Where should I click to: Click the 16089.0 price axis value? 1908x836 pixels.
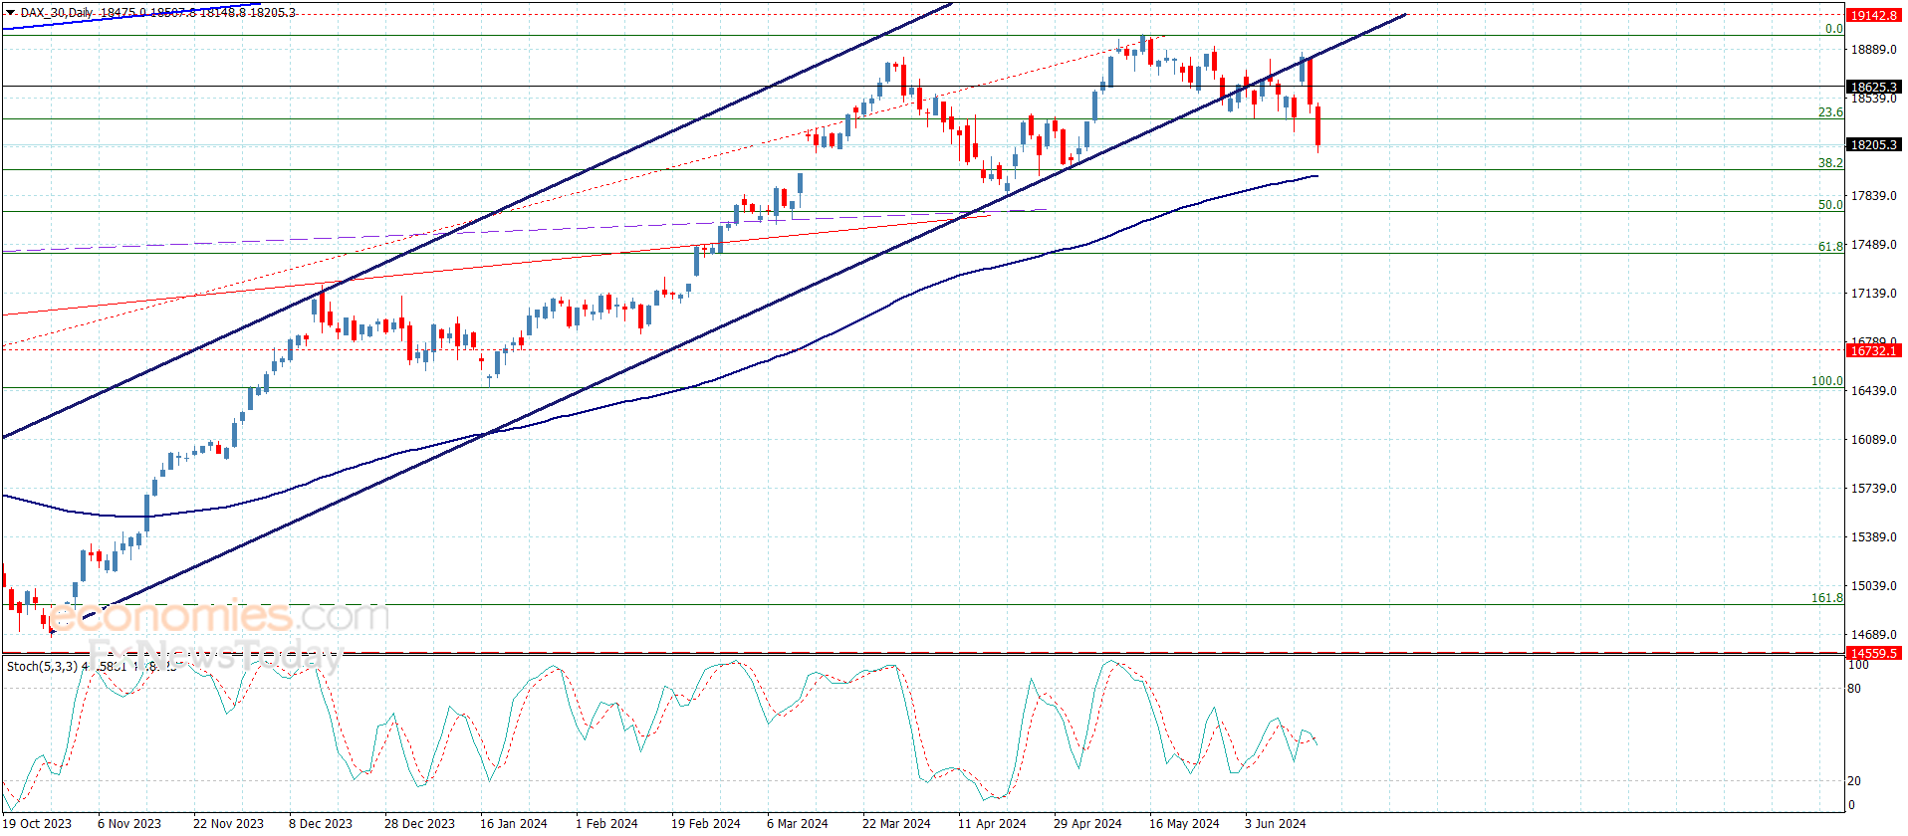(x=1873, y=440)
